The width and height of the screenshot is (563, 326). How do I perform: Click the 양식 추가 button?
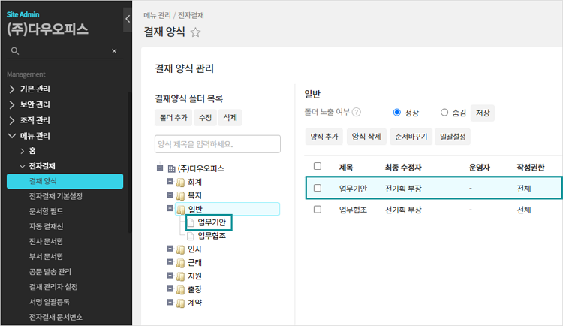(x=324, y=137)
